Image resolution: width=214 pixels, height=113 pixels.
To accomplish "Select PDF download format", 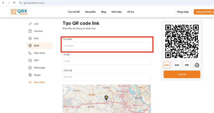I will (187, 65).
